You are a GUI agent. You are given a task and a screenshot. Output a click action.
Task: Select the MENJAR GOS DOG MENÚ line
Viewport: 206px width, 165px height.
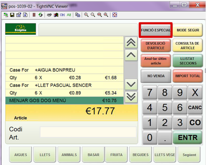coord(64,101)
